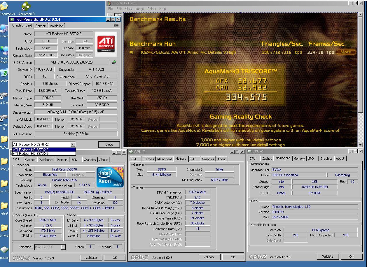Click the save BIOS chip icon in GPU-Z
The height and width of the screenshot is (267, 367).
click(x=114, y=62)
